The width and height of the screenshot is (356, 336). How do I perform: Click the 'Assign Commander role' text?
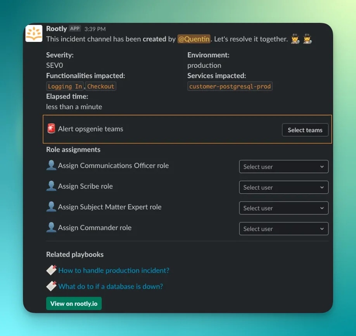tap(95, 227)
